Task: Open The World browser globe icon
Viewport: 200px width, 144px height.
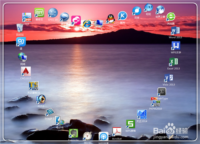Action: [160, 10]
